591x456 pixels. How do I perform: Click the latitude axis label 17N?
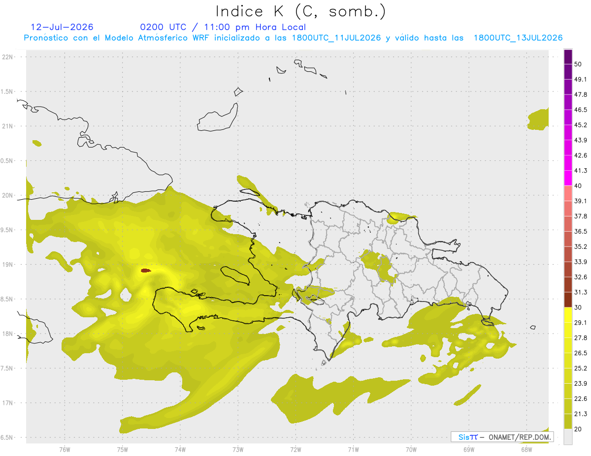coord(8,403)
